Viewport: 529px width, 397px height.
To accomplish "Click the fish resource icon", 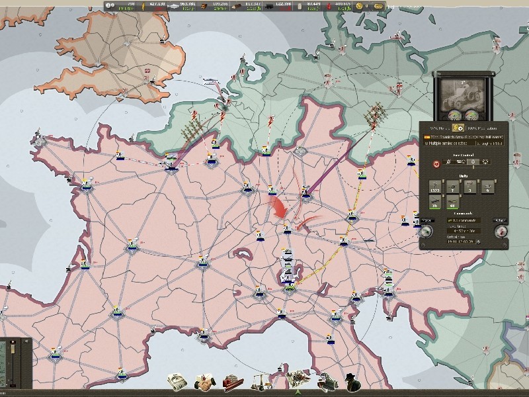I will (x=174, y=6).
